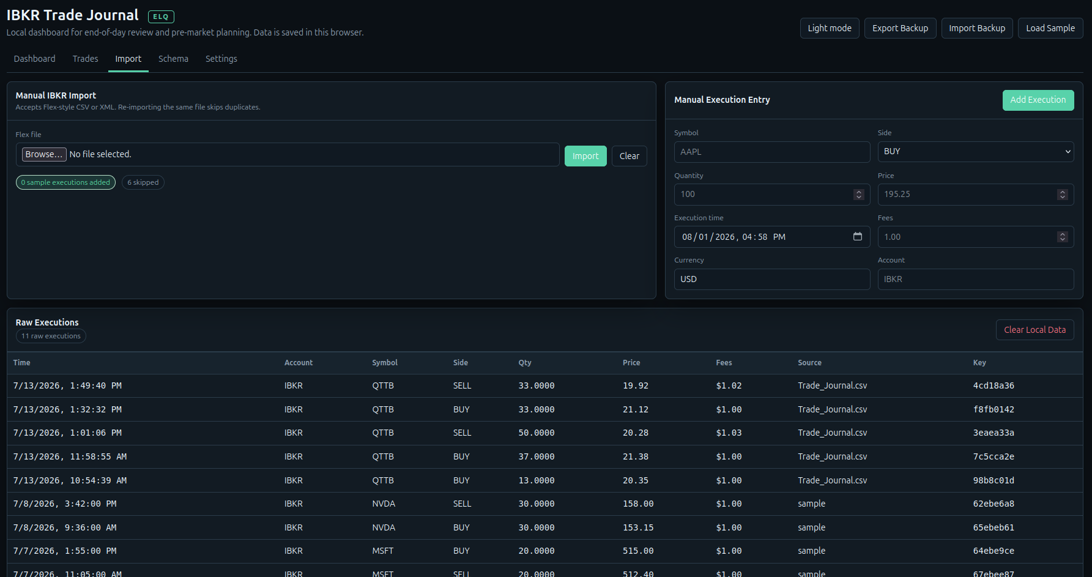Open the Side dropdown showing BUY
Image resolution: width=1092 pixels, height=577 pixels.
click(x=976, y=152)
